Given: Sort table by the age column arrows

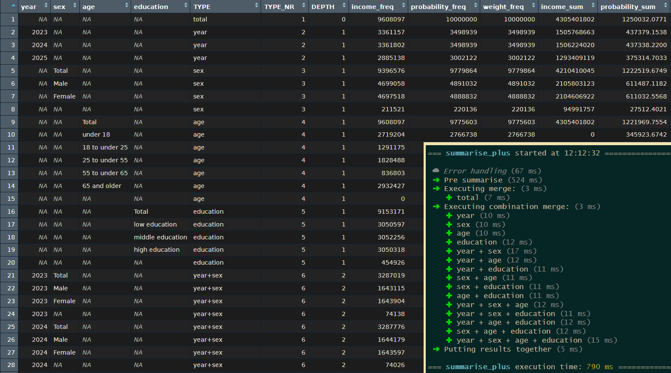Looking at the screenshot, I should [126, 6].
